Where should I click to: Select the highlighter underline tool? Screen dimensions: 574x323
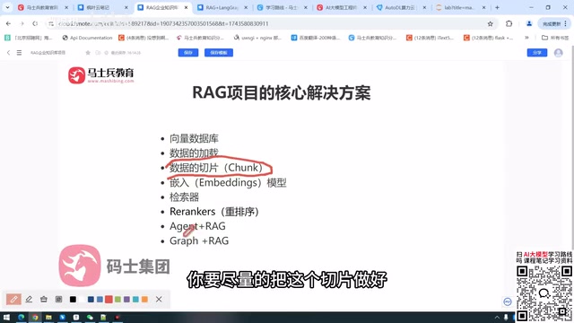click(29, 299)
